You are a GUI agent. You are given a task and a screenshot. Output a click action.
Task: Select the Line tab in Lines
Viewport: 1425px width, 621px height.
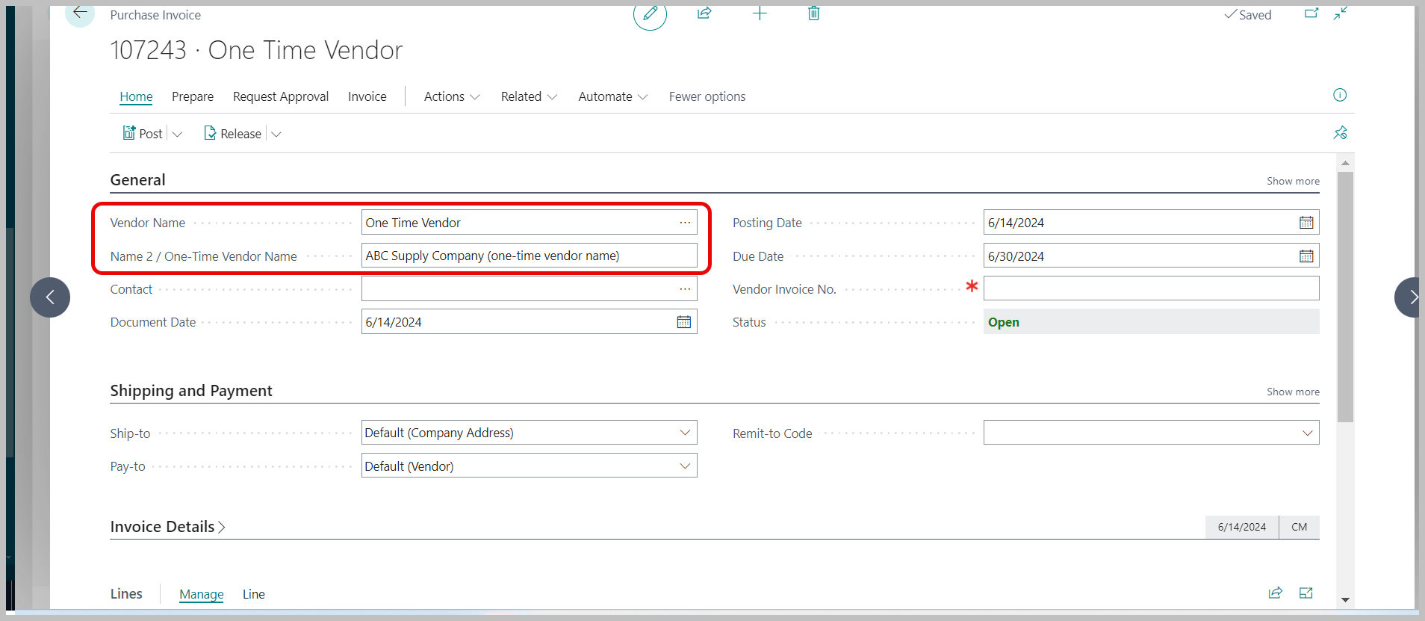(254, 594)
